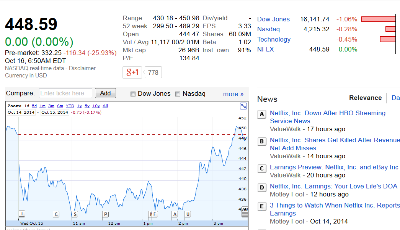Select the Relevance news sorting tab

(365, 98)
